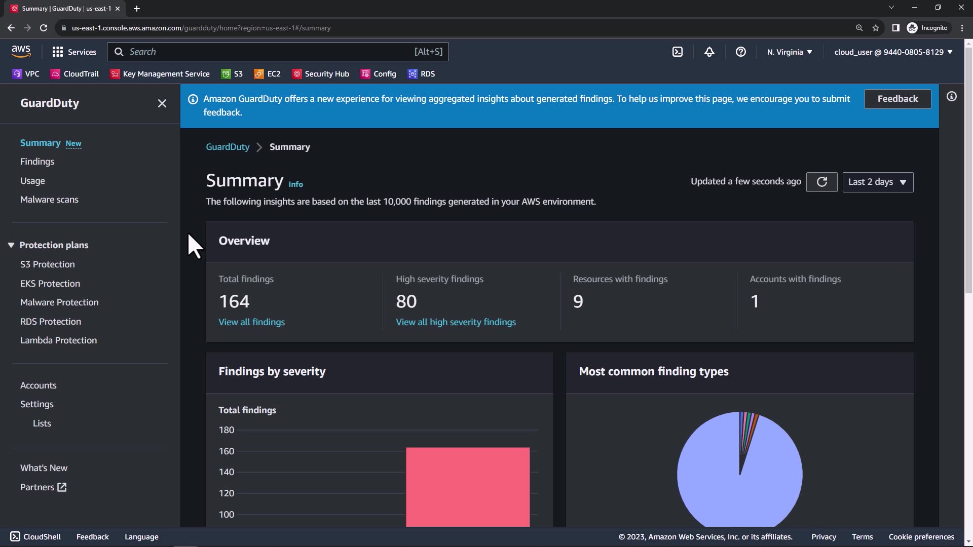Click the help question mark icon

point(740,52)
